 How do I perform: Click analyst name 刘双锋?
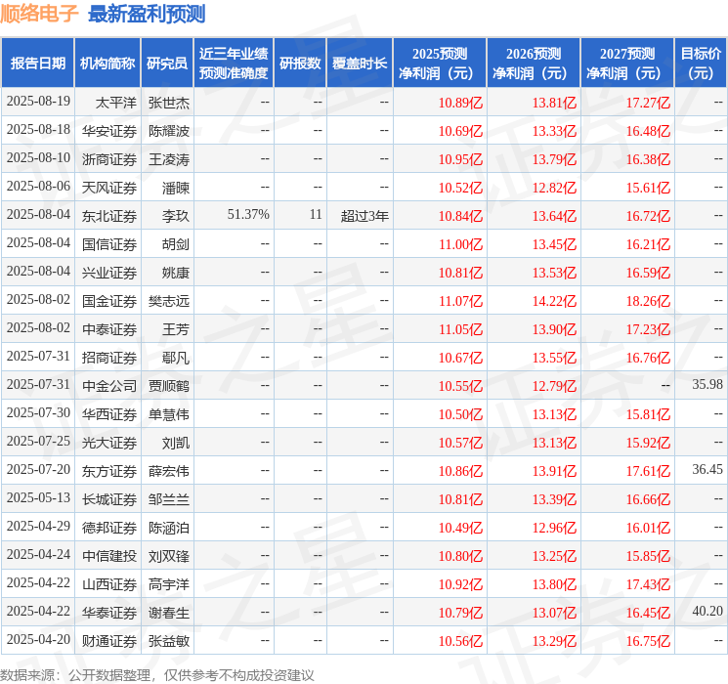pyautogui.click(x=168, y=556)
